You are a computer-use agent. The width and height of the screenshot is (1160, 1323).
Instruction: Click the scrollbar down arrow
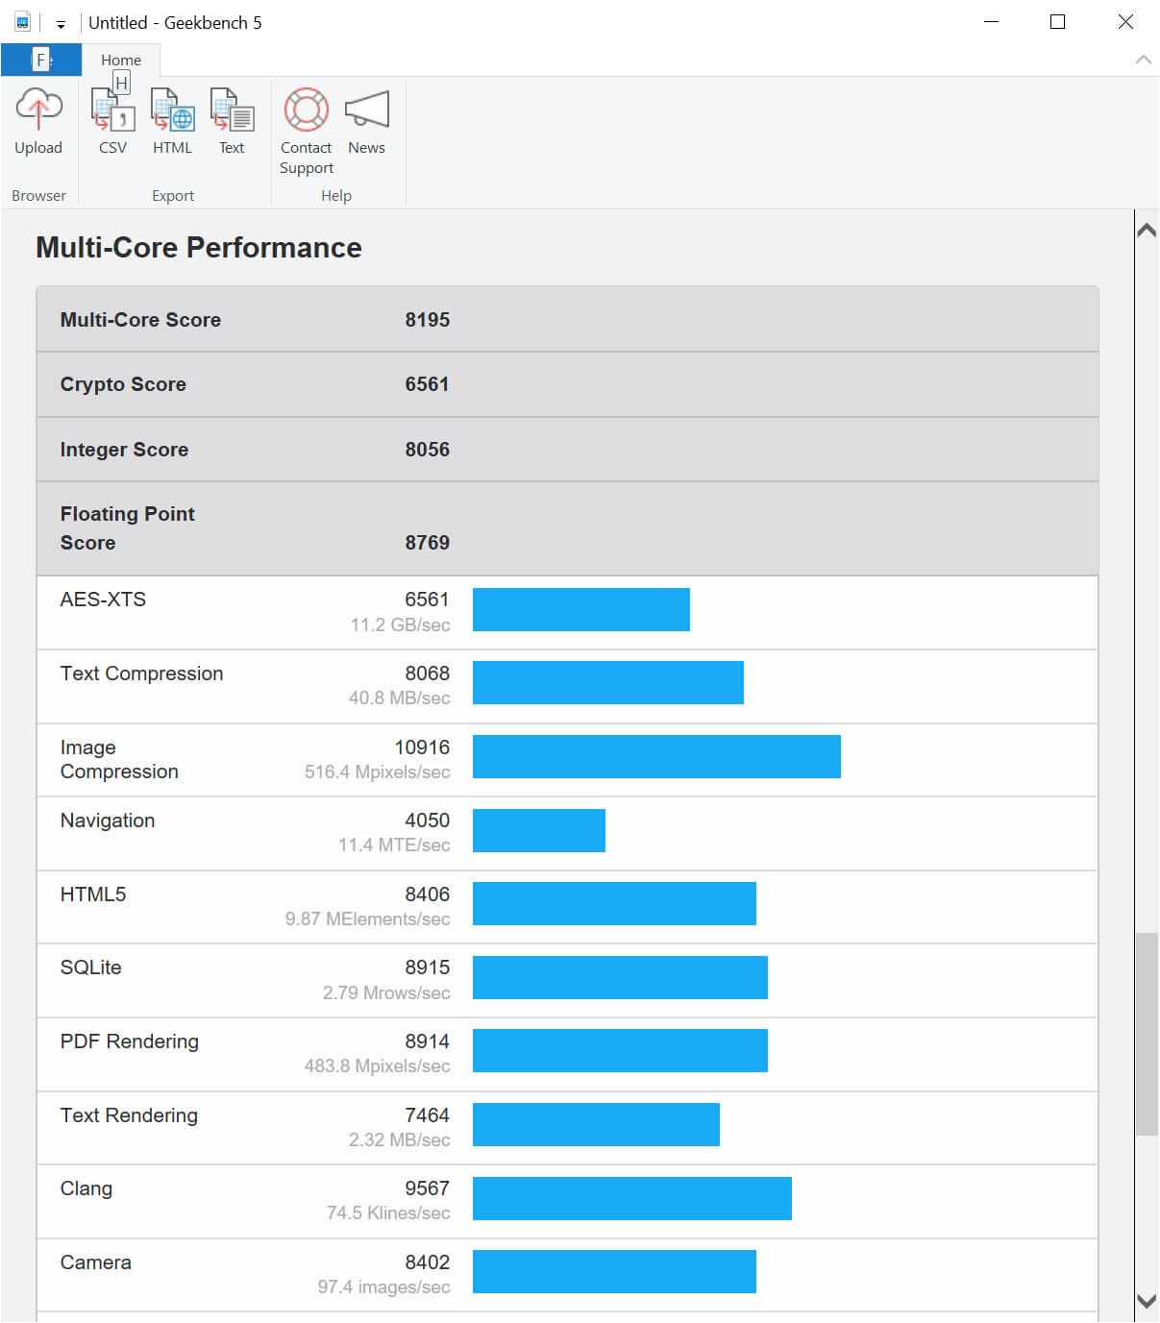coord(1146,1301)
